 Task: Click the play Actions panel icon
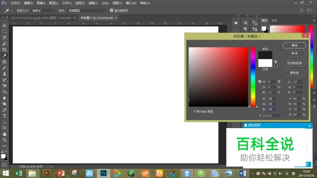point(236,23)
